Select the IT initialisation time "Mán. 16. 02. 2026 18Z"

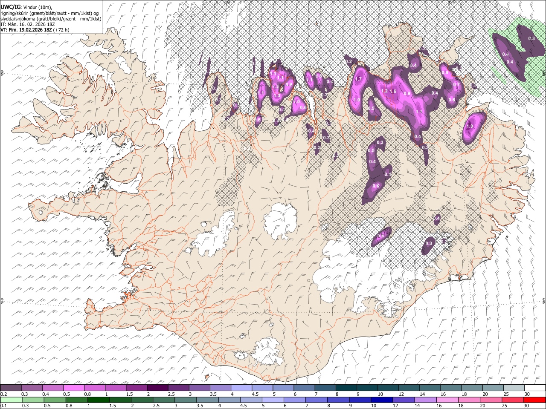[32, 24]
